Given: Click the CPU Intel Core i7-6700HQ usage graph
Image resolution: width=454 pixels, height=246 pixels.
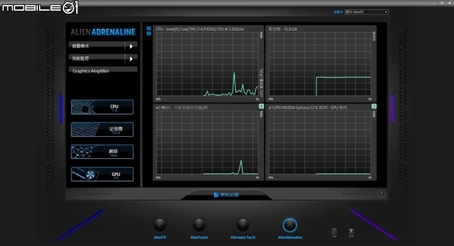Looking at the screenshot, I should click(x=207, y=64).
